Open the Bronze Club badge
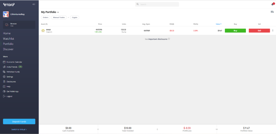276x134 pixels. pos(19,25)
